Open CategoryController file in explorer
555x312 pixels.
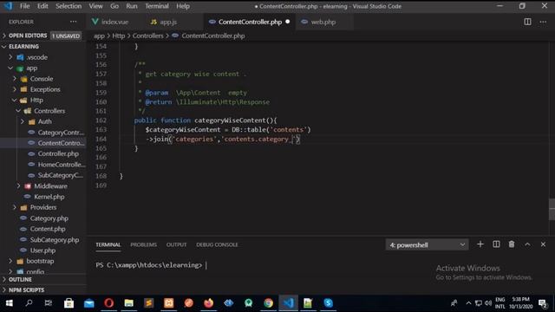coord(43,133)
